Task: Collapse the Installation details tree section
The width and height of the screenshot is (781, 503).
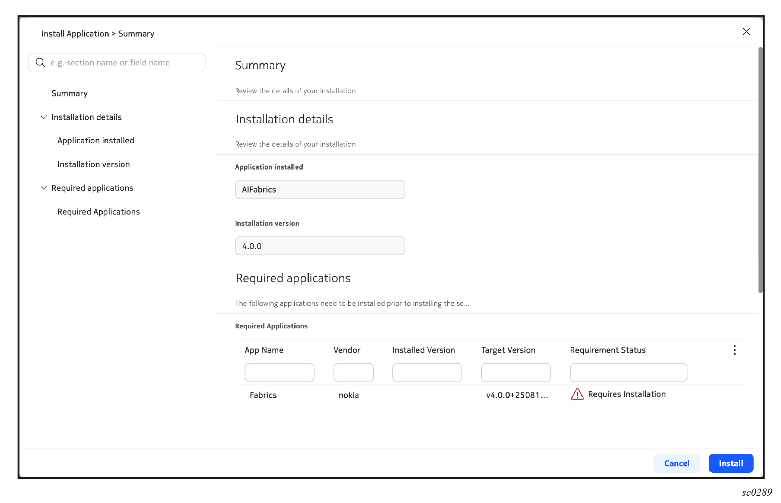Action: pos(44,117)
